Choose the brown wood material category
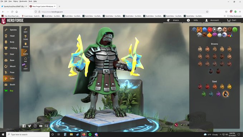243x137 pixels. (x=204, y=35)
